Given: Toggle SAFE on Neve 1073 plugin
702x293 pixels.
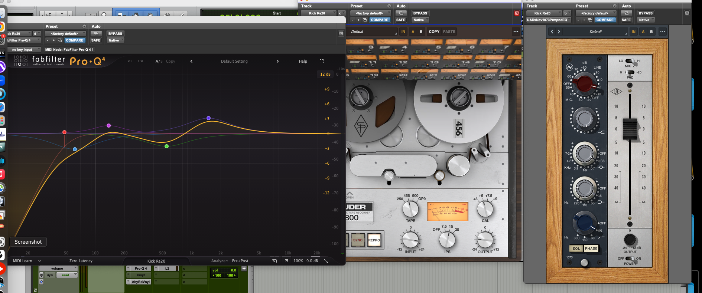Looking at the screenshot, I should (x=626, y=20).
